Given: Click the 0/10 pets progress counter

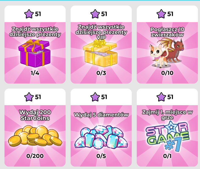Looking at the screenshot, I should (167, 73).
